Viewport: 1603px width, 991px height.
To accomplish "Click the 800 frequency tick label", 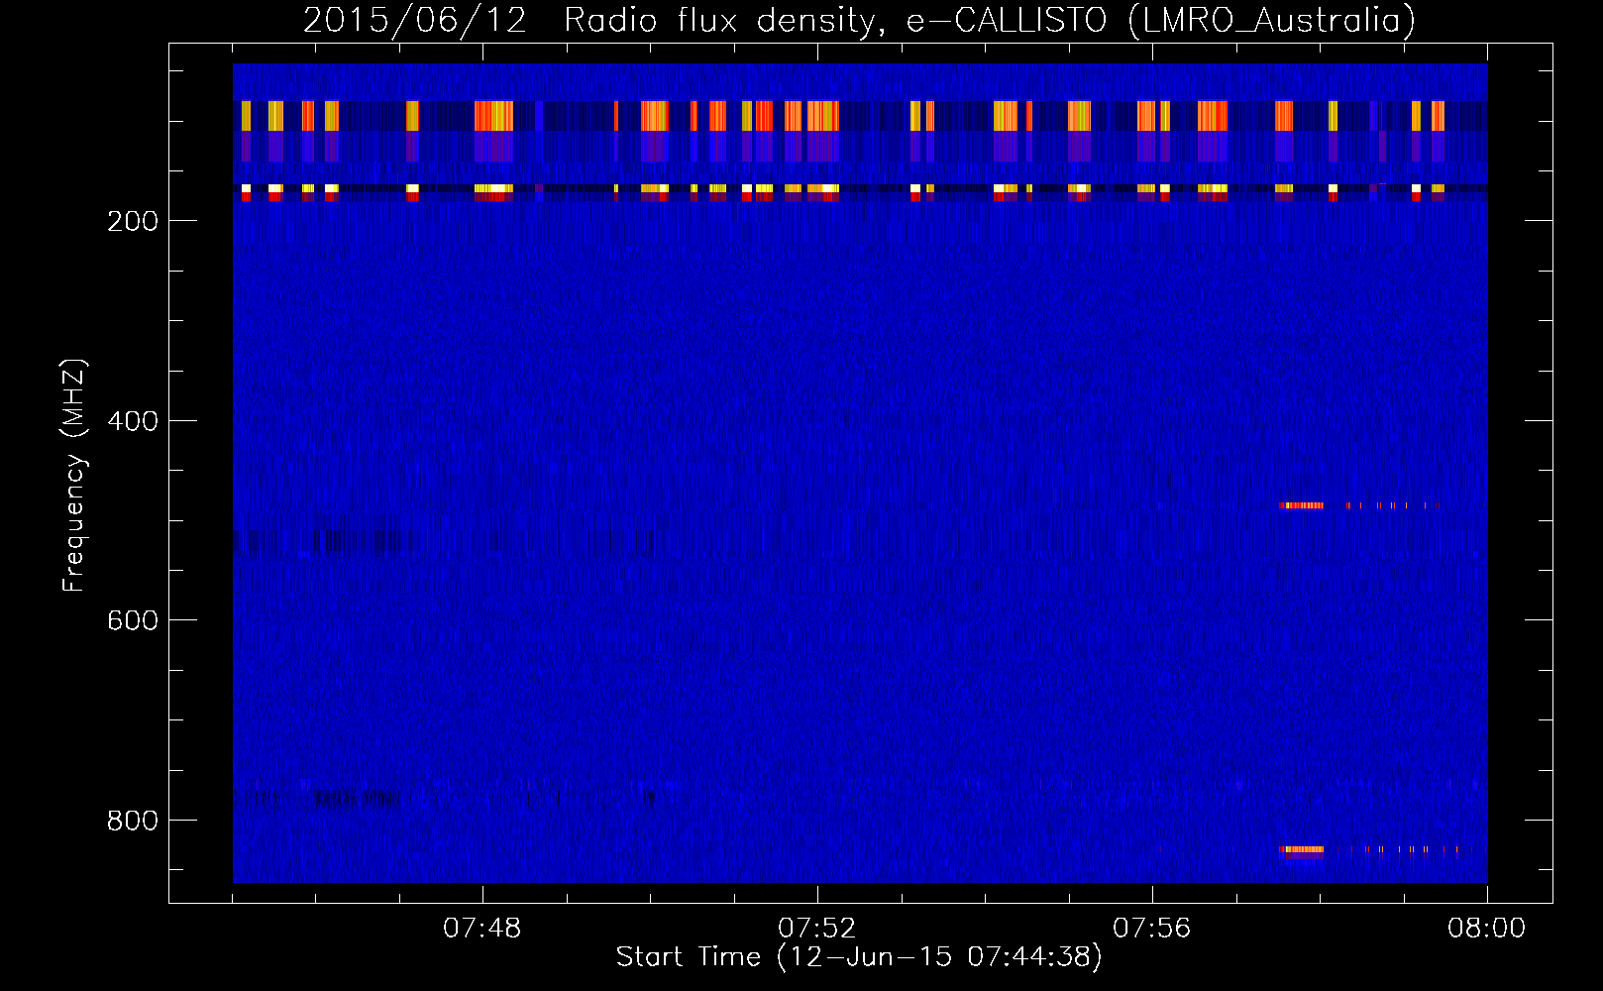I will (x=133, y=821).
